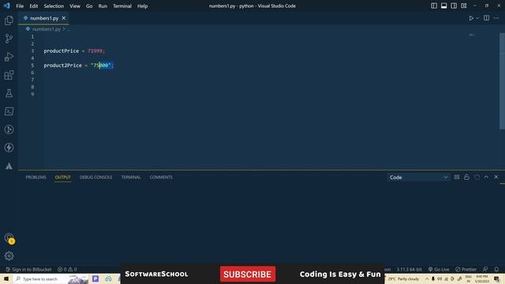Open the View menu
Image resolution: width=505 pixels, height=284 pixels.
[x=75, y=6]
